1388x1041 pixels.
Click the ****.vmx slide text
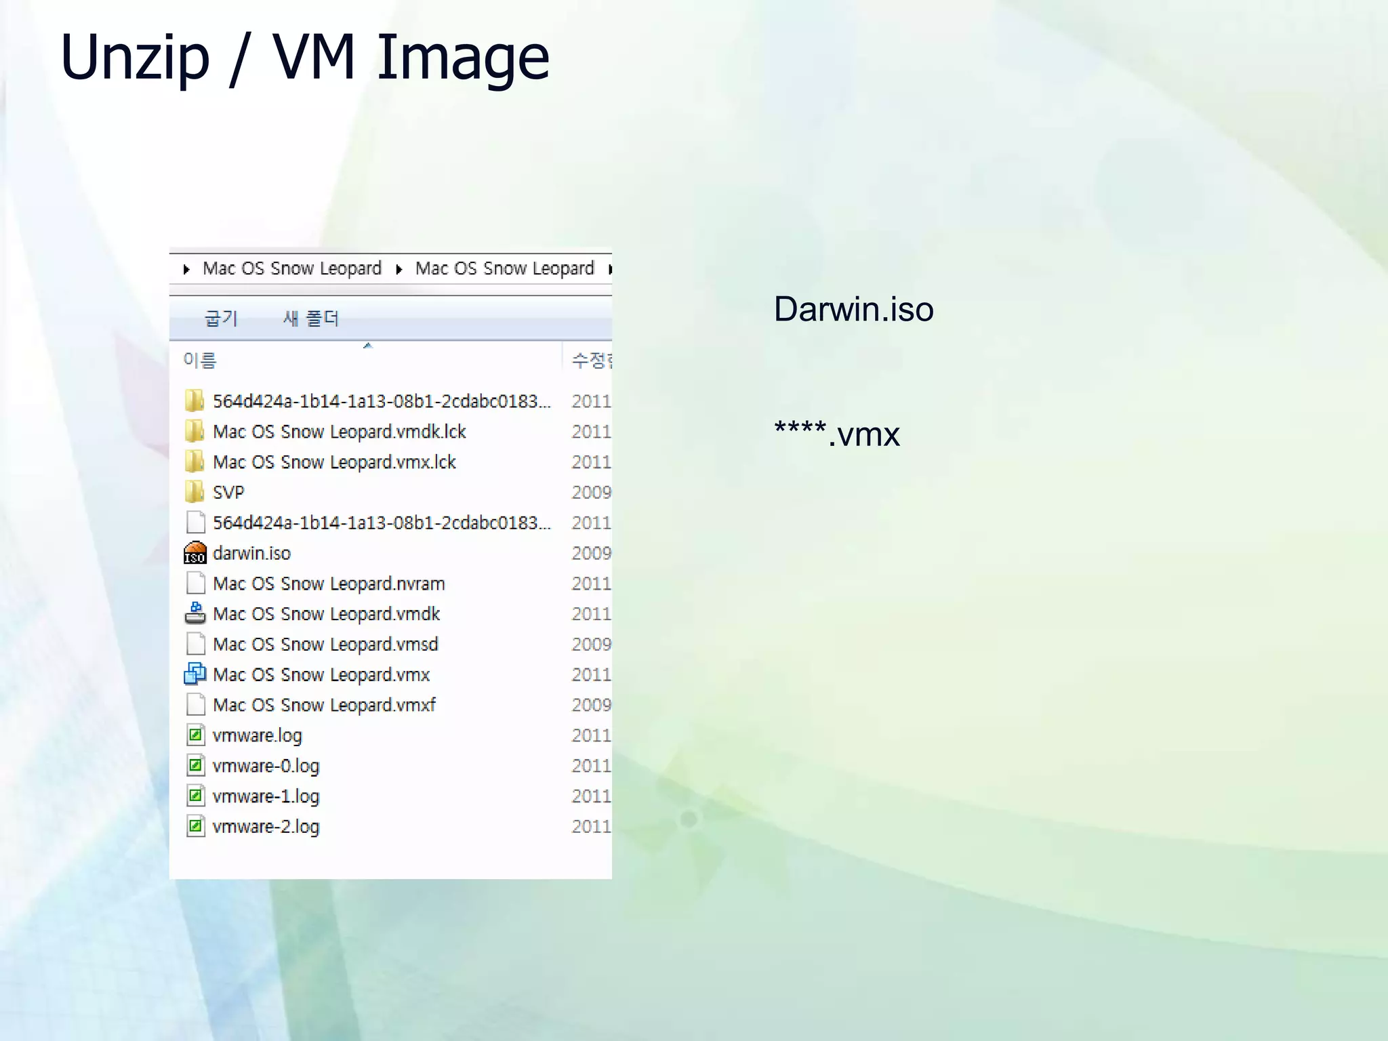(837, 434)
